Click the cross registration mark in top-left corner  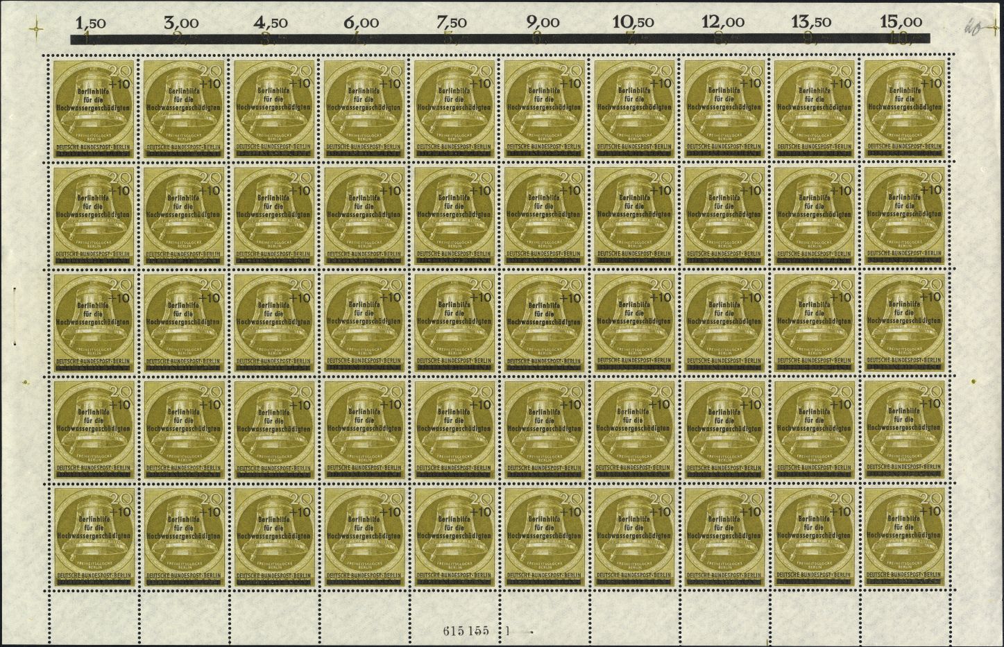click(32, 28)
